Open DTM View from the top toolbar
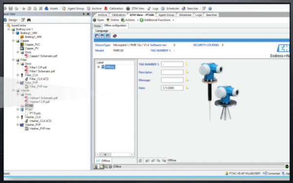Image resolution: width=293 pixels, height=183 pixels. [x=135, y=8]
